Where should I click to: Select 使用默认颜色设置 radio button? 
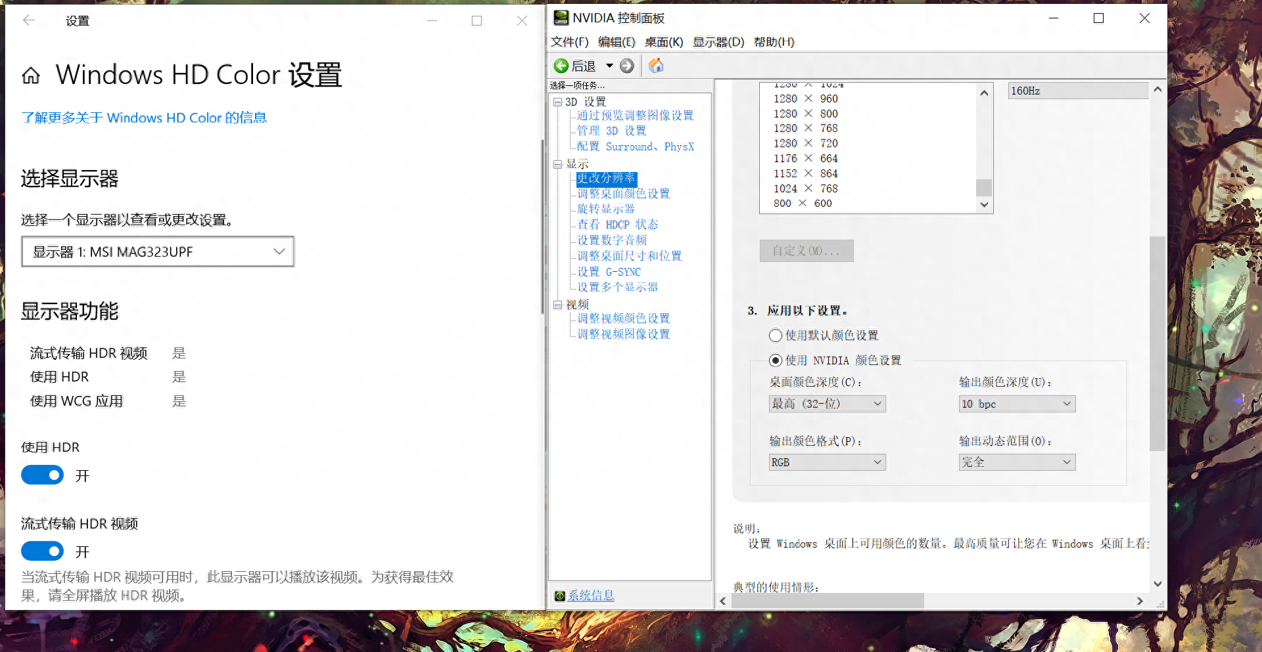click(x=776, y=336)
